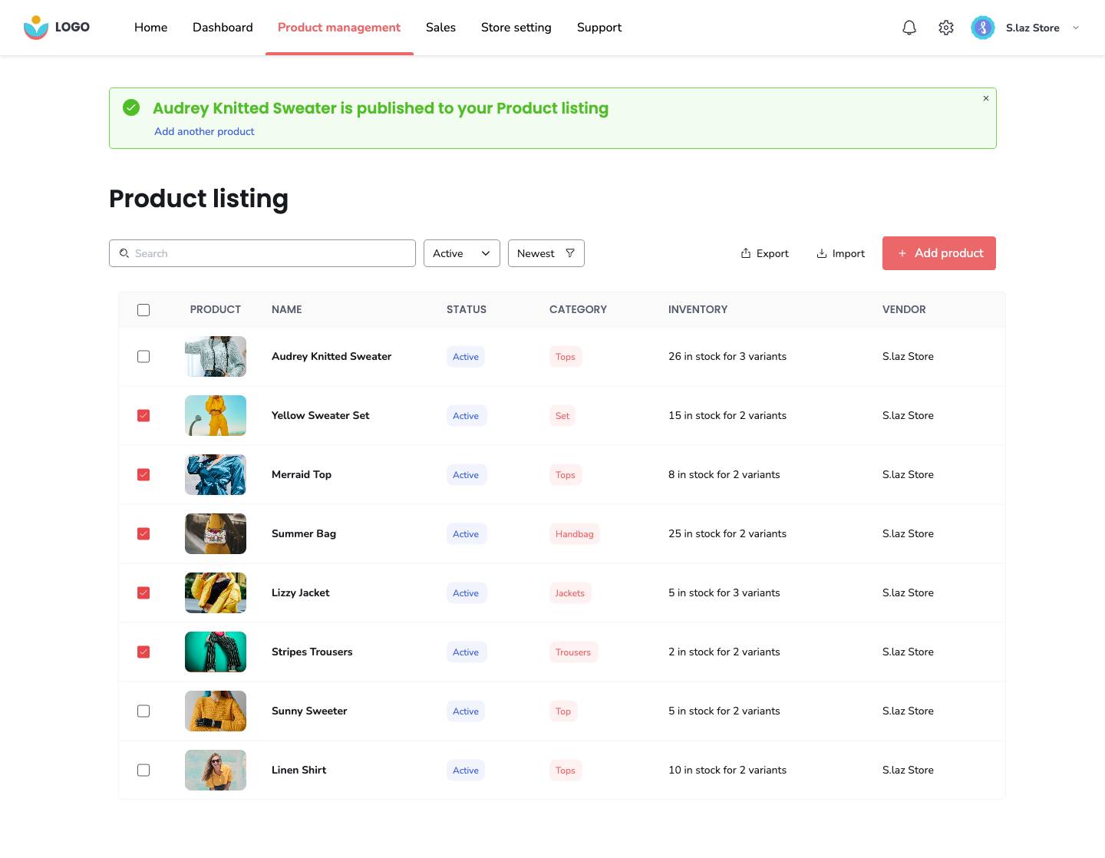Open the notifications bell

coord(909,28)
